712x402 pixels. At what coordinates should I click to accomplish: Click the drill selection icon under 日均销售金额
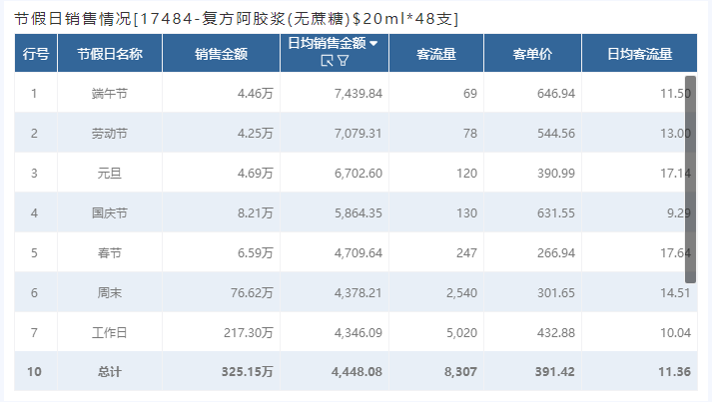click(327, 60)
